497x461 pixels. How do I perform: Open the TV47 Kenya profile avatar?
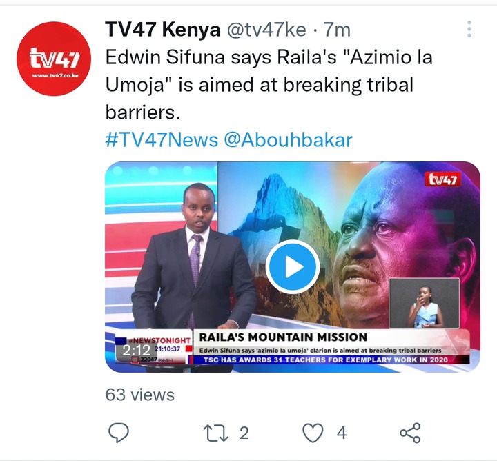click(54, 59)
